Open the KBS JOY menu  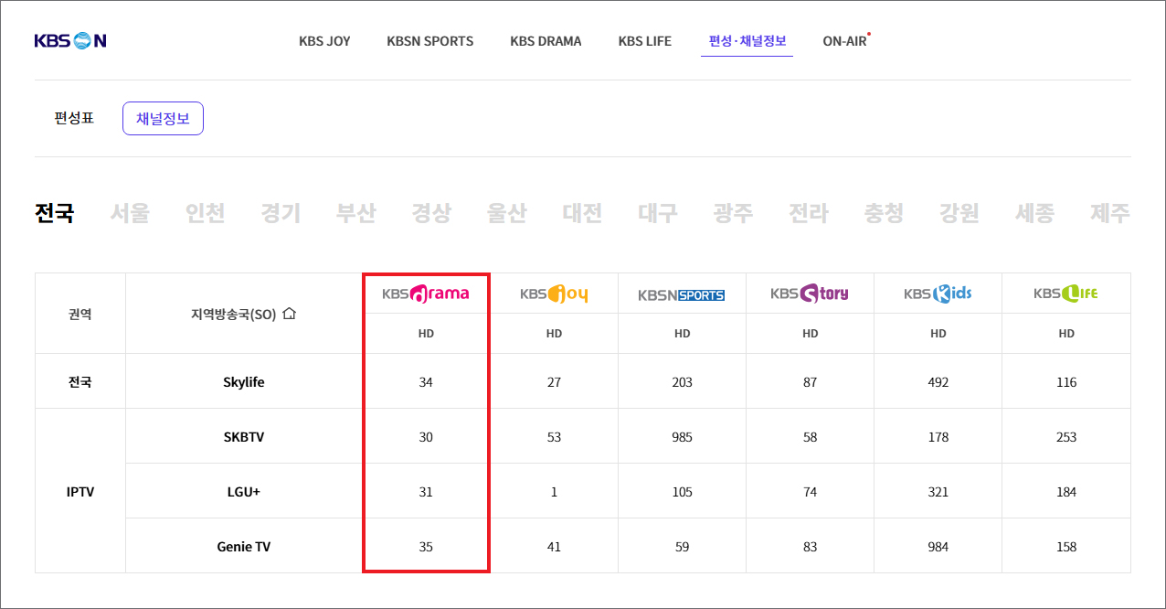click(324, 41)
